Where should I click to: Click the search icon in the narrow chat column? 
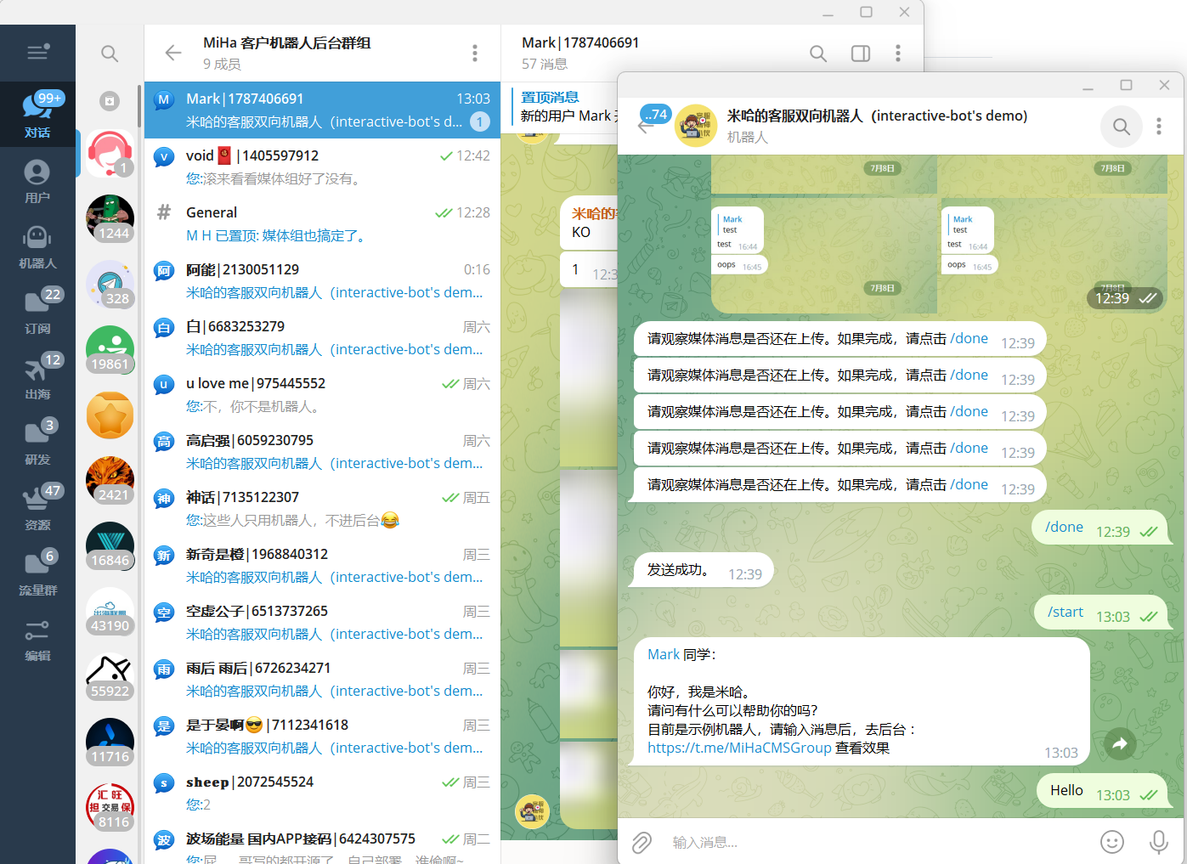click(x=110, y=54)
